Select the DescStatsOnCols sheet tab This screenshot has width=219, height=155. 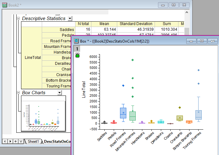click(57, 142)
